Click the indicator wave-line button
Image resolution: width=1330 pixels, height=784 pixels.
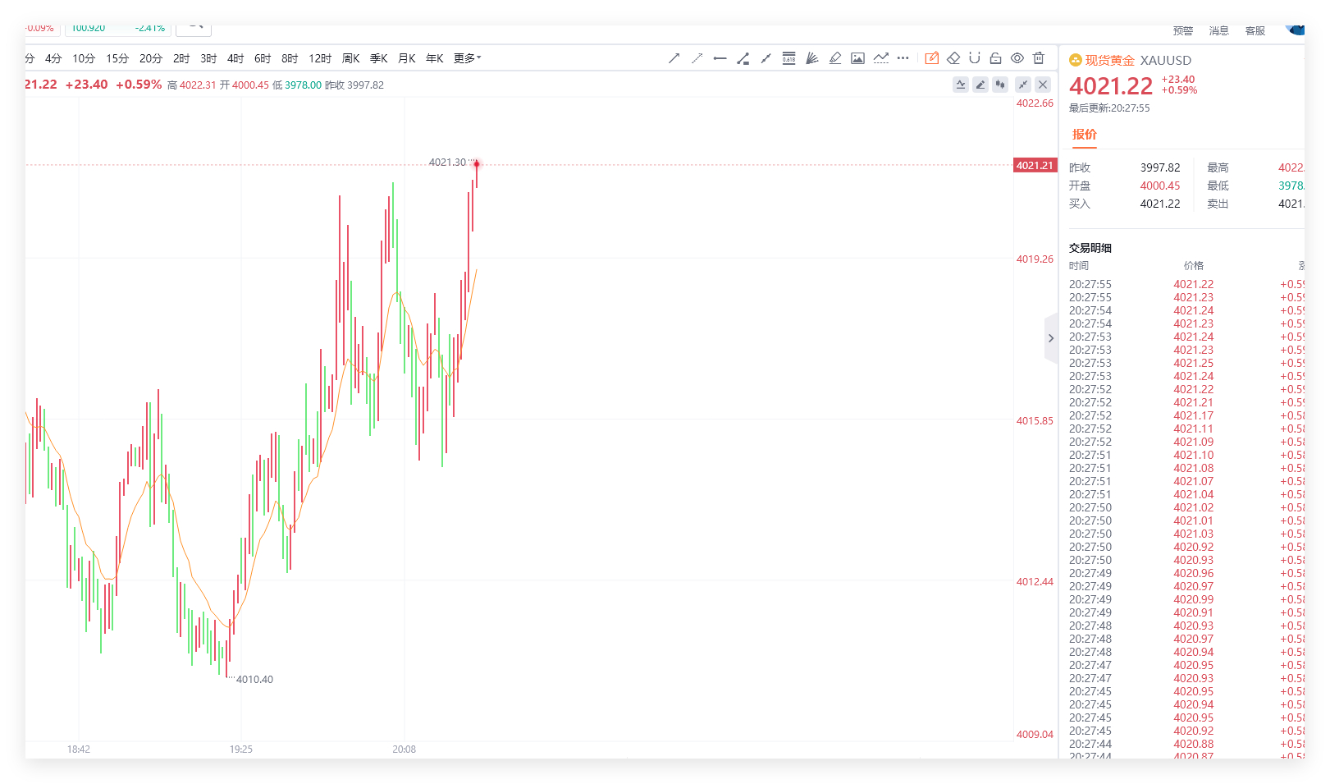961,85
